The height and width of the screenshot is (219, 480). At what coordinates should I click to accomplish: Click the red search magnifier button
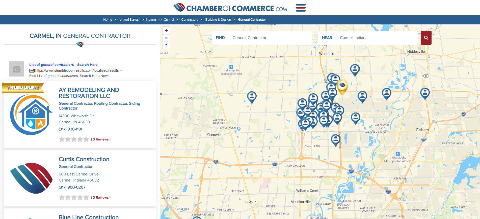tap(426, 38)
